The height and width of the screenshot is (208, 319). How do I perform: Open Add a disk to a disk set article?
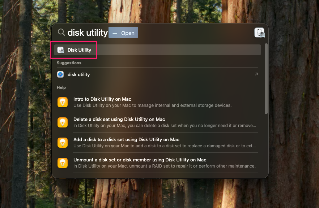(x=157, y=143)
